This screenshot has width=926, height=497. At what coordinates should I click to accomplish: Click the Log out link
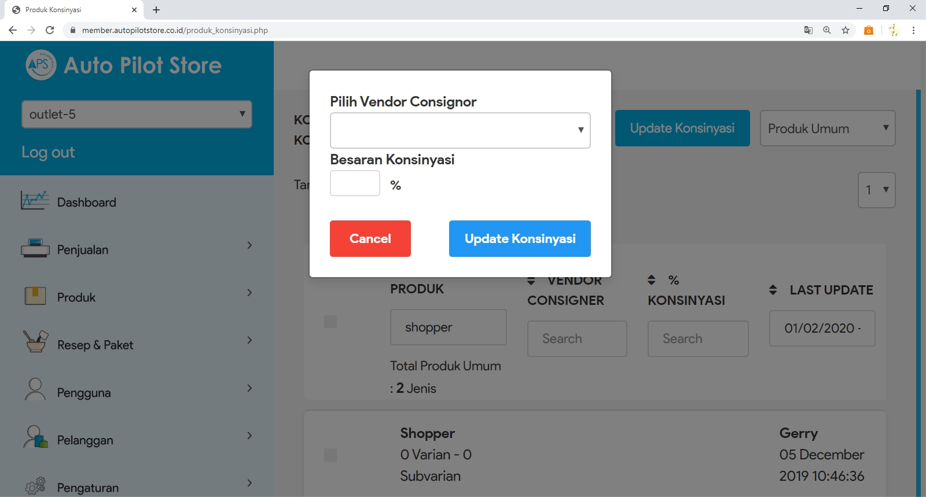[48, 152]
